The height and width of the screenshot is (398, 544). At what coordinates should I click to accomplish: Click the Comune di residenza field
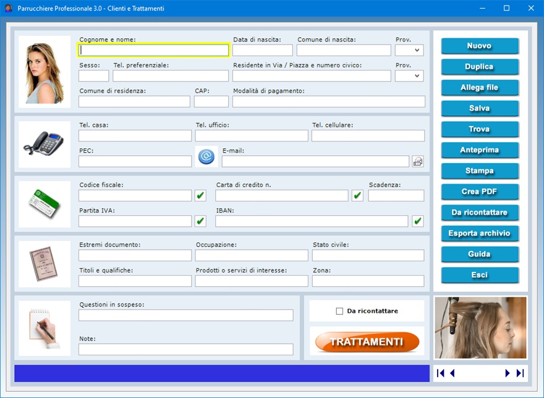click(x=134, y=102)
